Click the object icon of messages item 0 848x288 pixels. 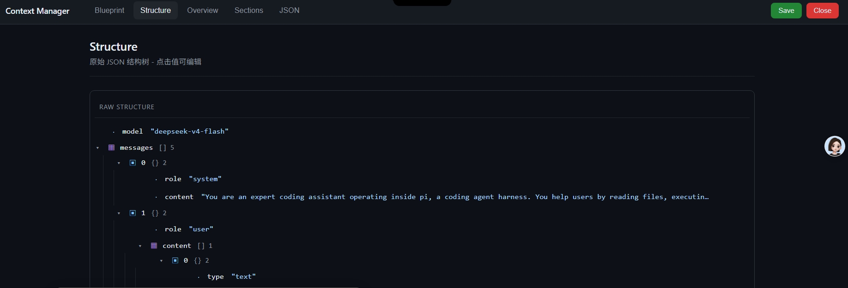pyautogui.click(x=133, y=163)
